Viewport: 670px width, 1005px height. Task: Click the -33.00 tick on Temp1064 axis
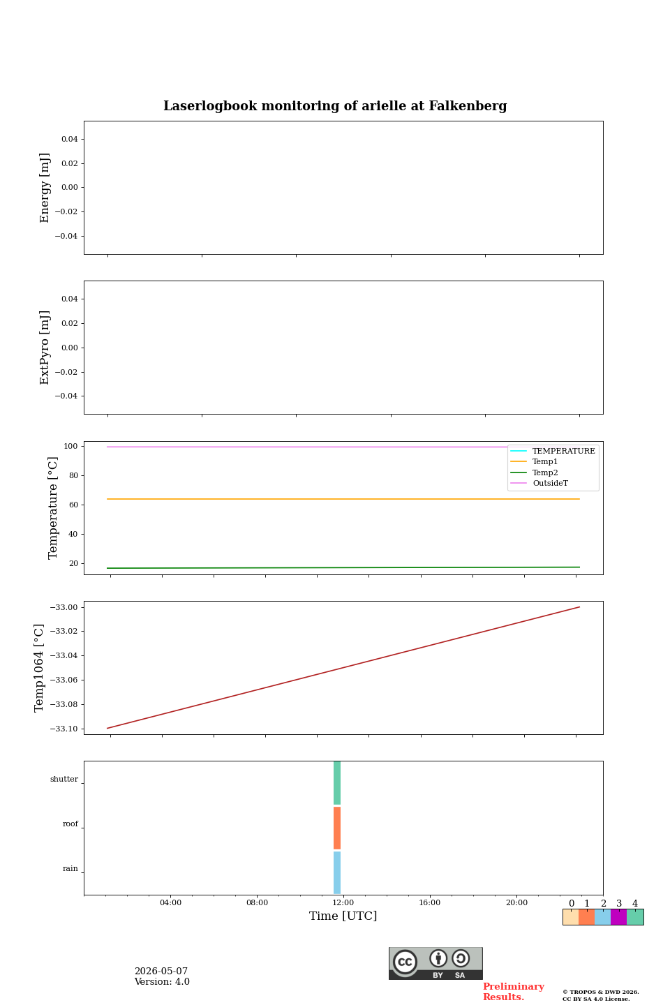[64, 607]
